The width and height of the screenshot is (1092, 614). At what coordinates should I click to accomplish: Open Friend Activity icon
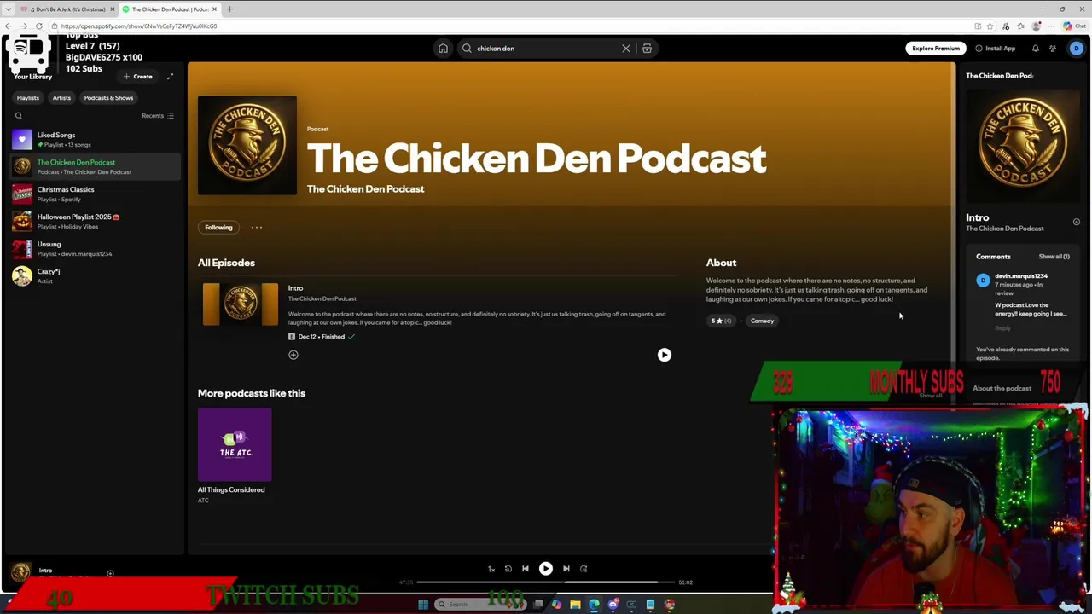tap(1053, 49)
